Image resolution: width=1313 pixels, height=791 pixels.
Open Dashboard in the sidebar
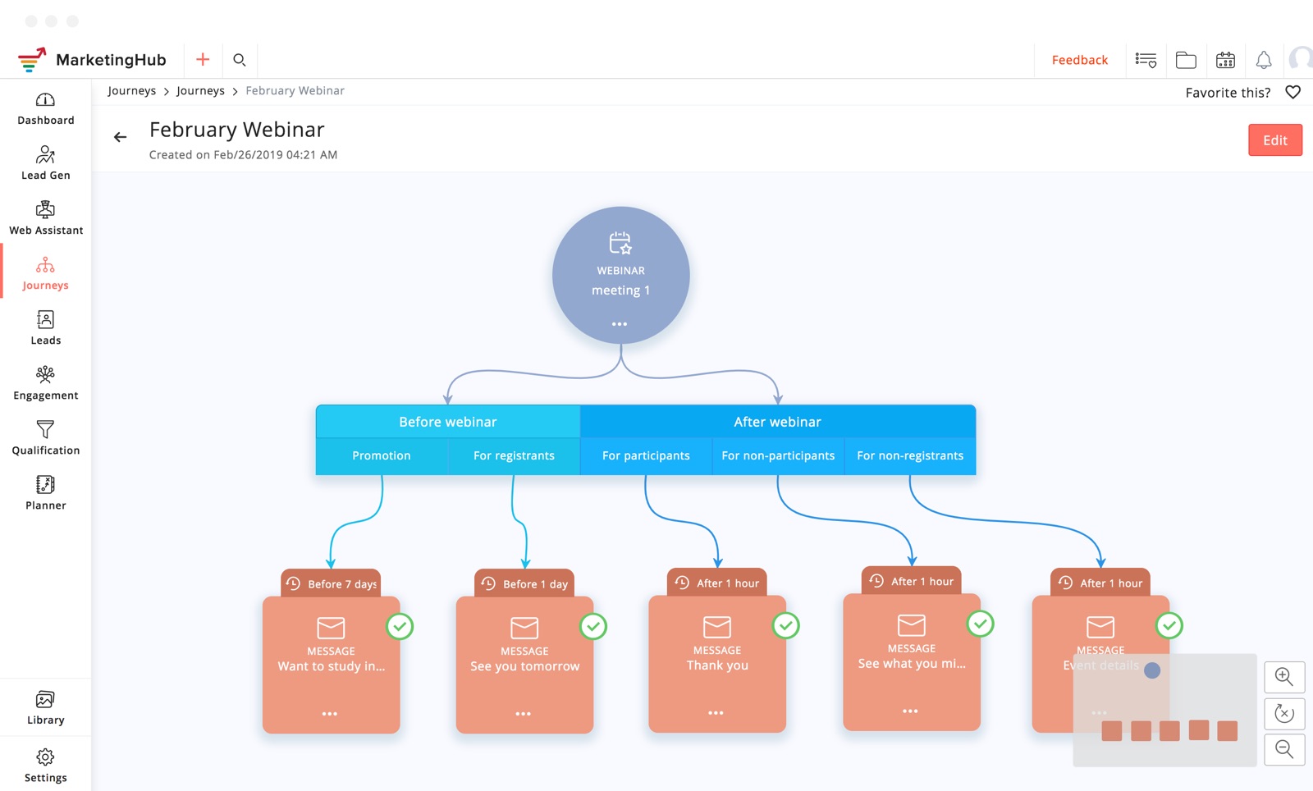pos(46,108)
